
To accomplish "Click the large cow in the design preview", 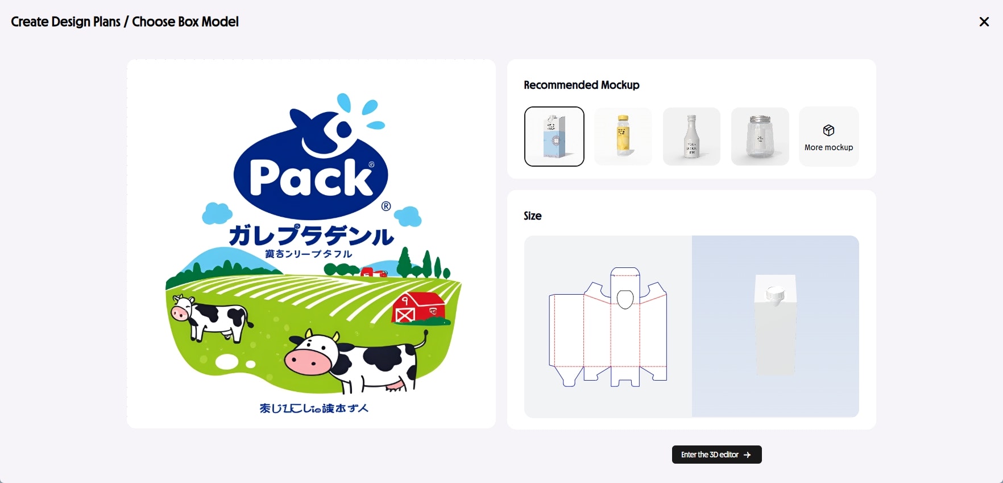I will 355,361.
